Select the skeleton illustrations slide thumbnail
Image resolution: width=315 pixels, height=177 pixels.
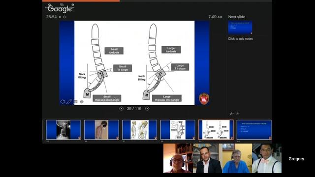[140, 130]
